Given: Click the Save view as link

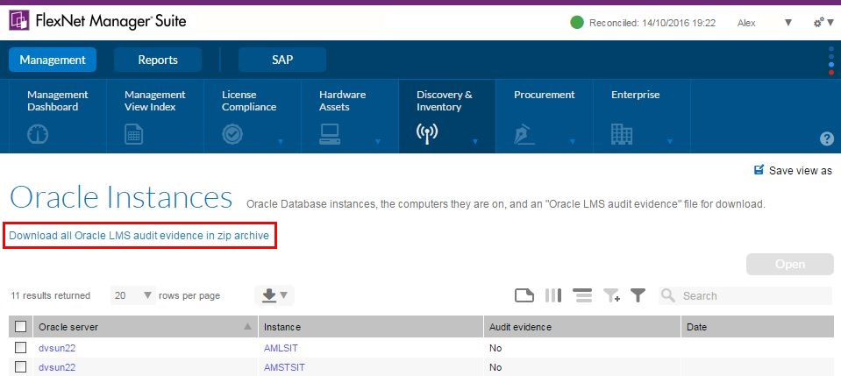Looking at the screenshot, I should point(801,171).
